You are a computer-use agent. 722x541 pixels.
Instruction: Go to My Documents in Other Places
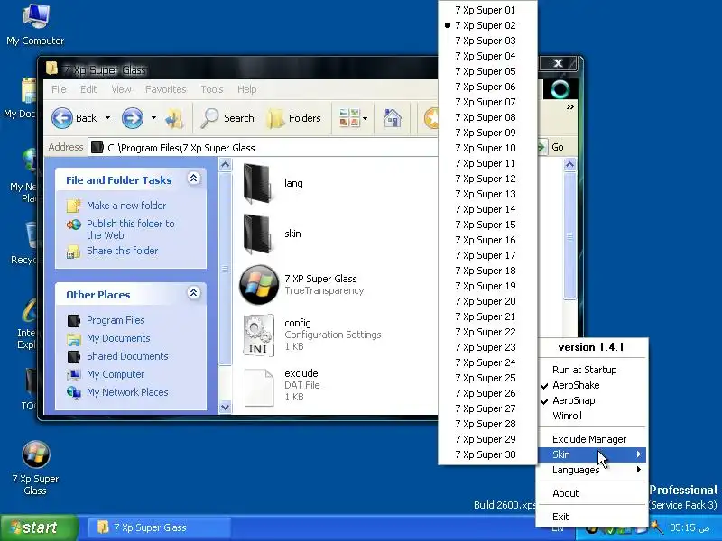(x=118, y=338)
